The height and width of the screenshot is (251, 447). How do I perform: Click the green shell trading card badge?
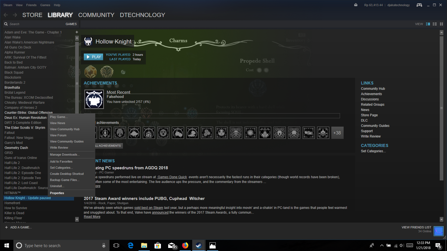[107, 72]
